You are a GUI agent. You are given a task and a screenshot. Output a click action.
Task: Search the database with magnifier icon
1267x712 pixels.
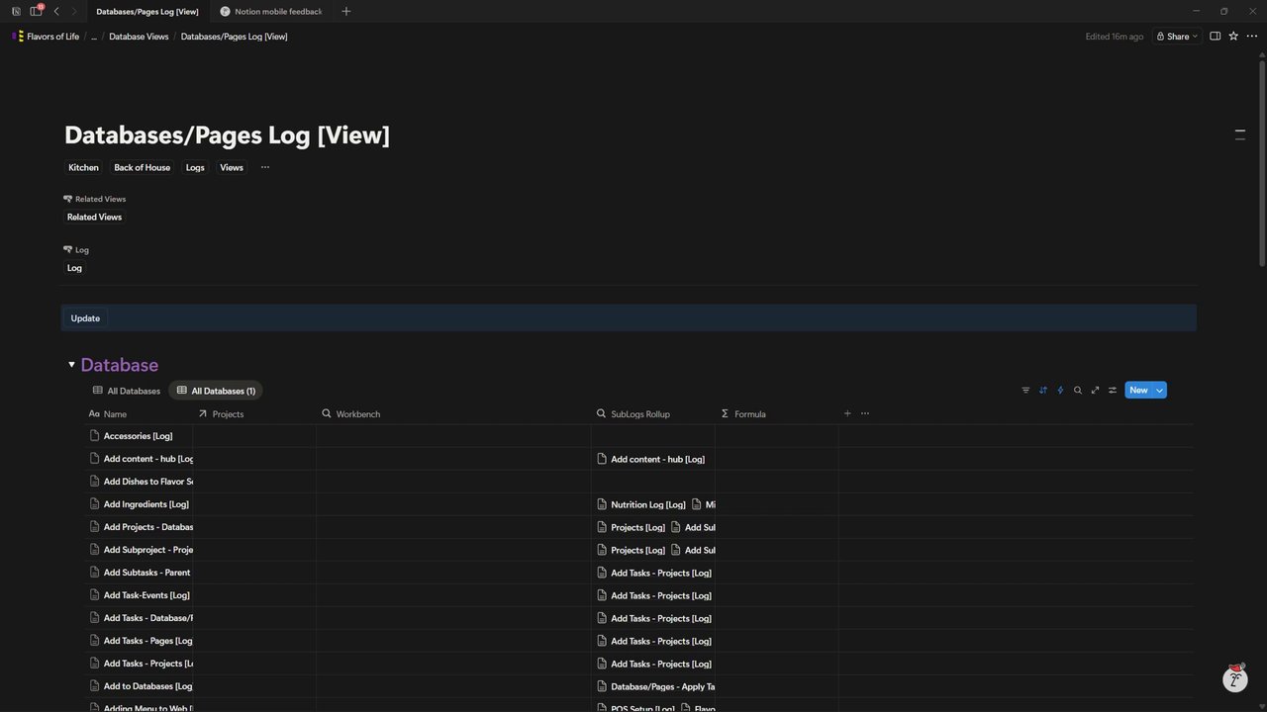[1078, 391]
